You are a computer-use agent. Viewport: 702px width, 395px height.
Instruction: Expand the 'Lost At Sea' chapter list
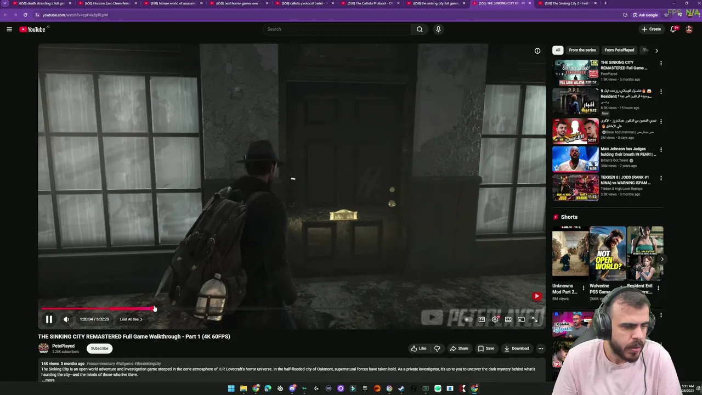131,319
